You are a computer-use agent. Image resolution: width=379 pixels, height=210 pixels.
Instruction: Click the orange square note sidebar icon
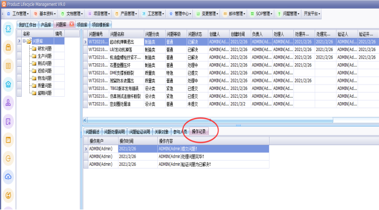coord(8,140)
